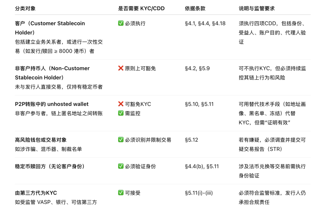This screenshot has height=214, width=323.
Task: Click the green checkmark beside 必须识别并限制交易
Action: 121,140
